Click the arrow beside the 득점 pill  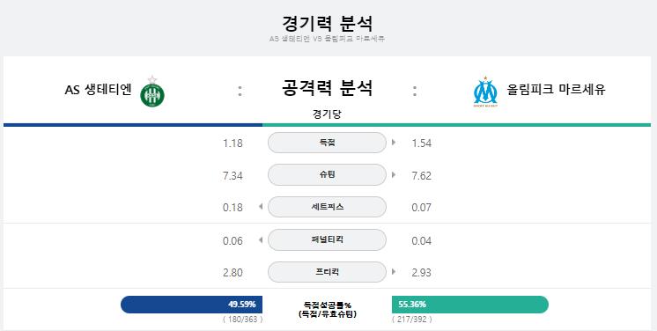point(394,143)
